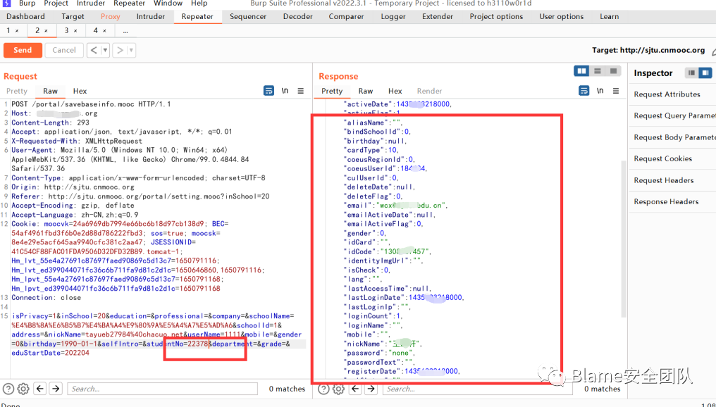Open the Window menu
This screenshot has height=407, width=716.
[168, 4]
